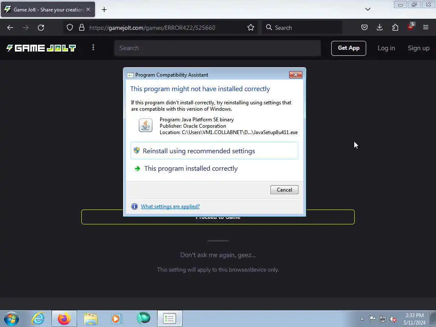The image size is (436, 327).
Task: Click the blue info icon in dialog
Action: point(134,207)
